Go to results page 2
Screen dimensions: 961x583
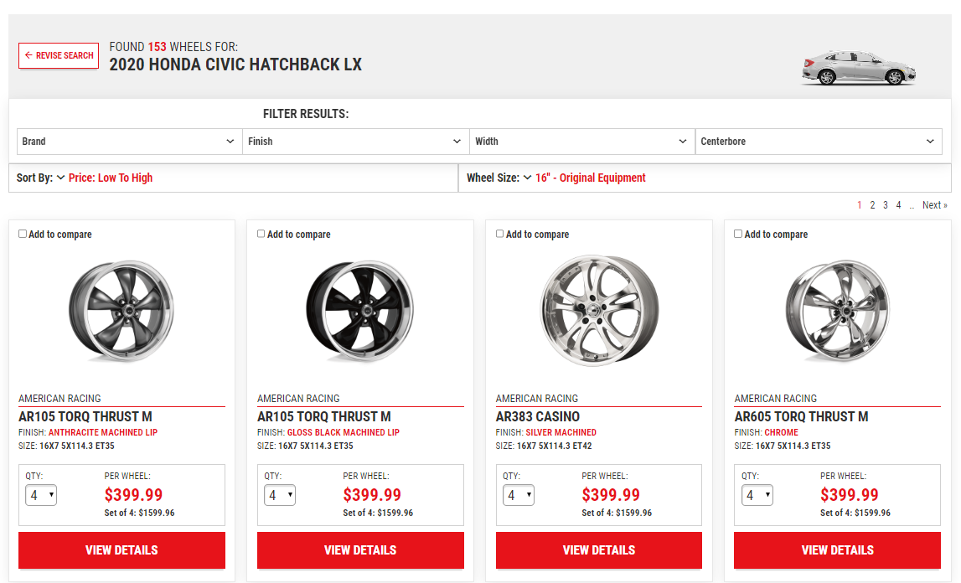click(872, 205)
